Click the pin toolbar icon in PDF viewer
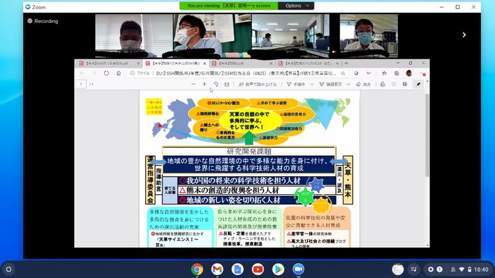The width and height of the screenshot is (495, 278). [x=418, y=84]
